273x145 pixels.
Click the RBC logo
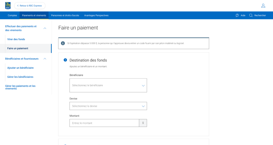click(x=7, y=6)
